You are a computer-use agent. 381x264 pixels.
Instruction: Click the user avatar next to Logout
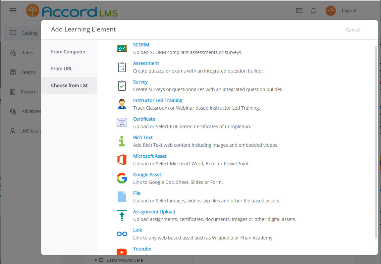pos(330,10)
